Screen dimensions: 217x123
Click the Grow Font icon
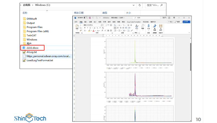click(103, 30)
